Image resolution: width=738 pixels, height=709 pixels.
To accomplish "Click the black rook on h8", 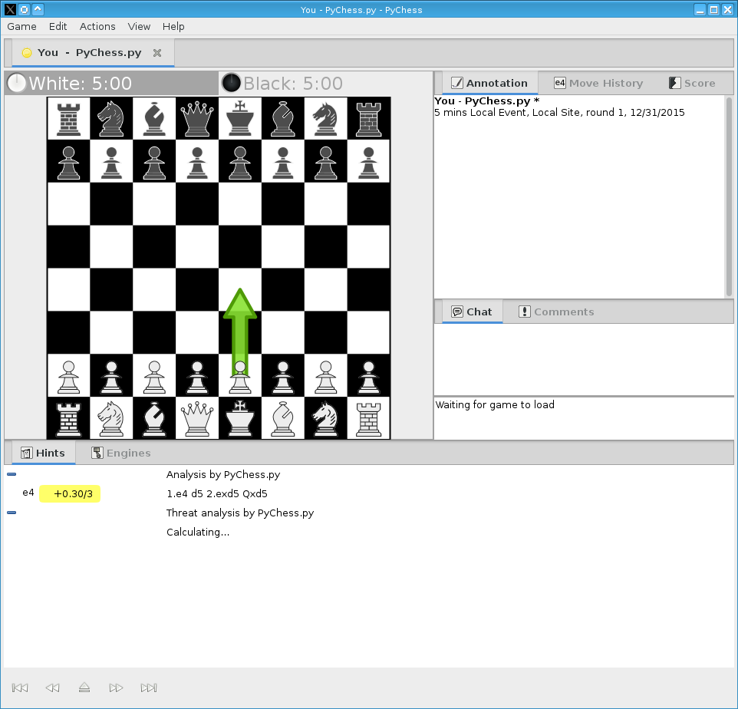I will click(x=368, y=118).
